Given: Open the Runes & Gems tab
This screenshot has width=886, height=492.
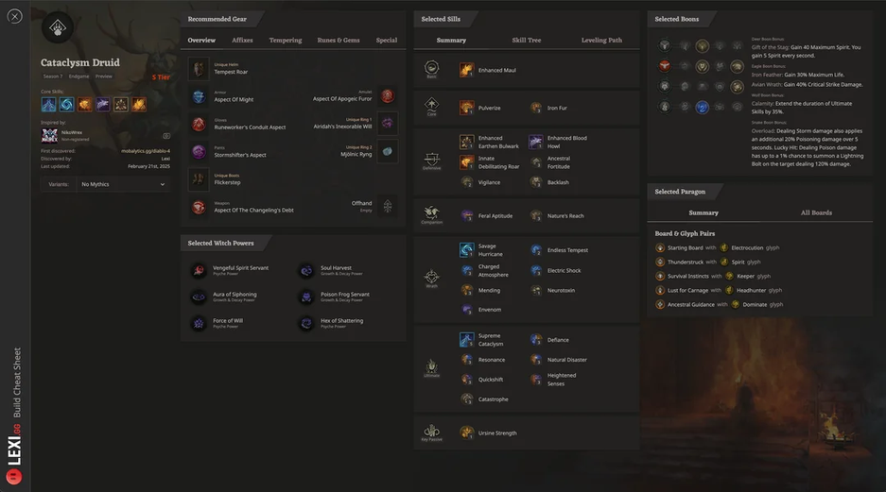Looking at the screenshot, I should pos(338,40).
